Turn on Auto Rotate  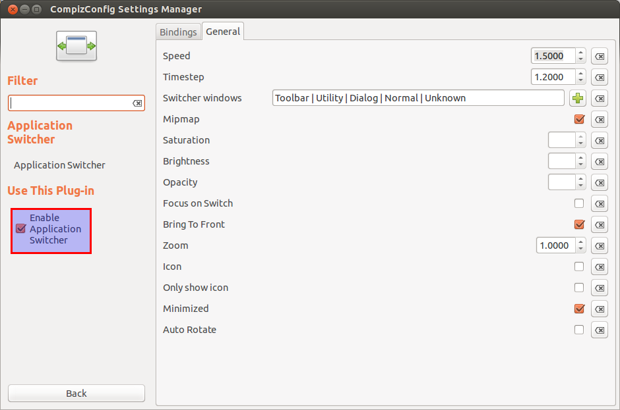pyautogui.click(x=579, y=330)
